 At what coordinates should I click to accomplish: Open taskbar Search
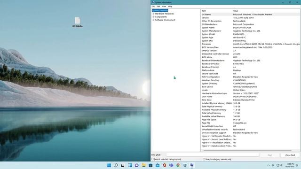(116, 165)
